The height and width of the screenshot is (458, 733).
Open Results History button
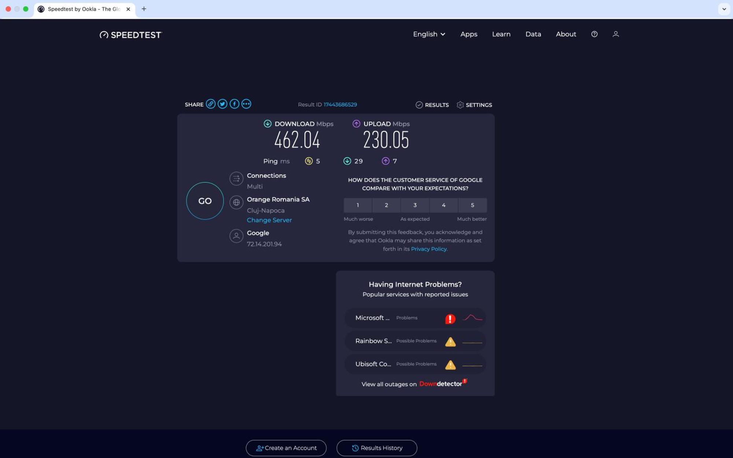tap(377, 448)
